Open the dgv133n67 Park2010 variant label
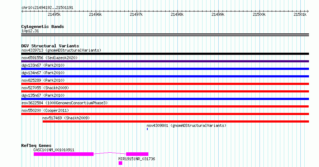The width and height of the screenshot is (319, 167). (x=43, y=65)
